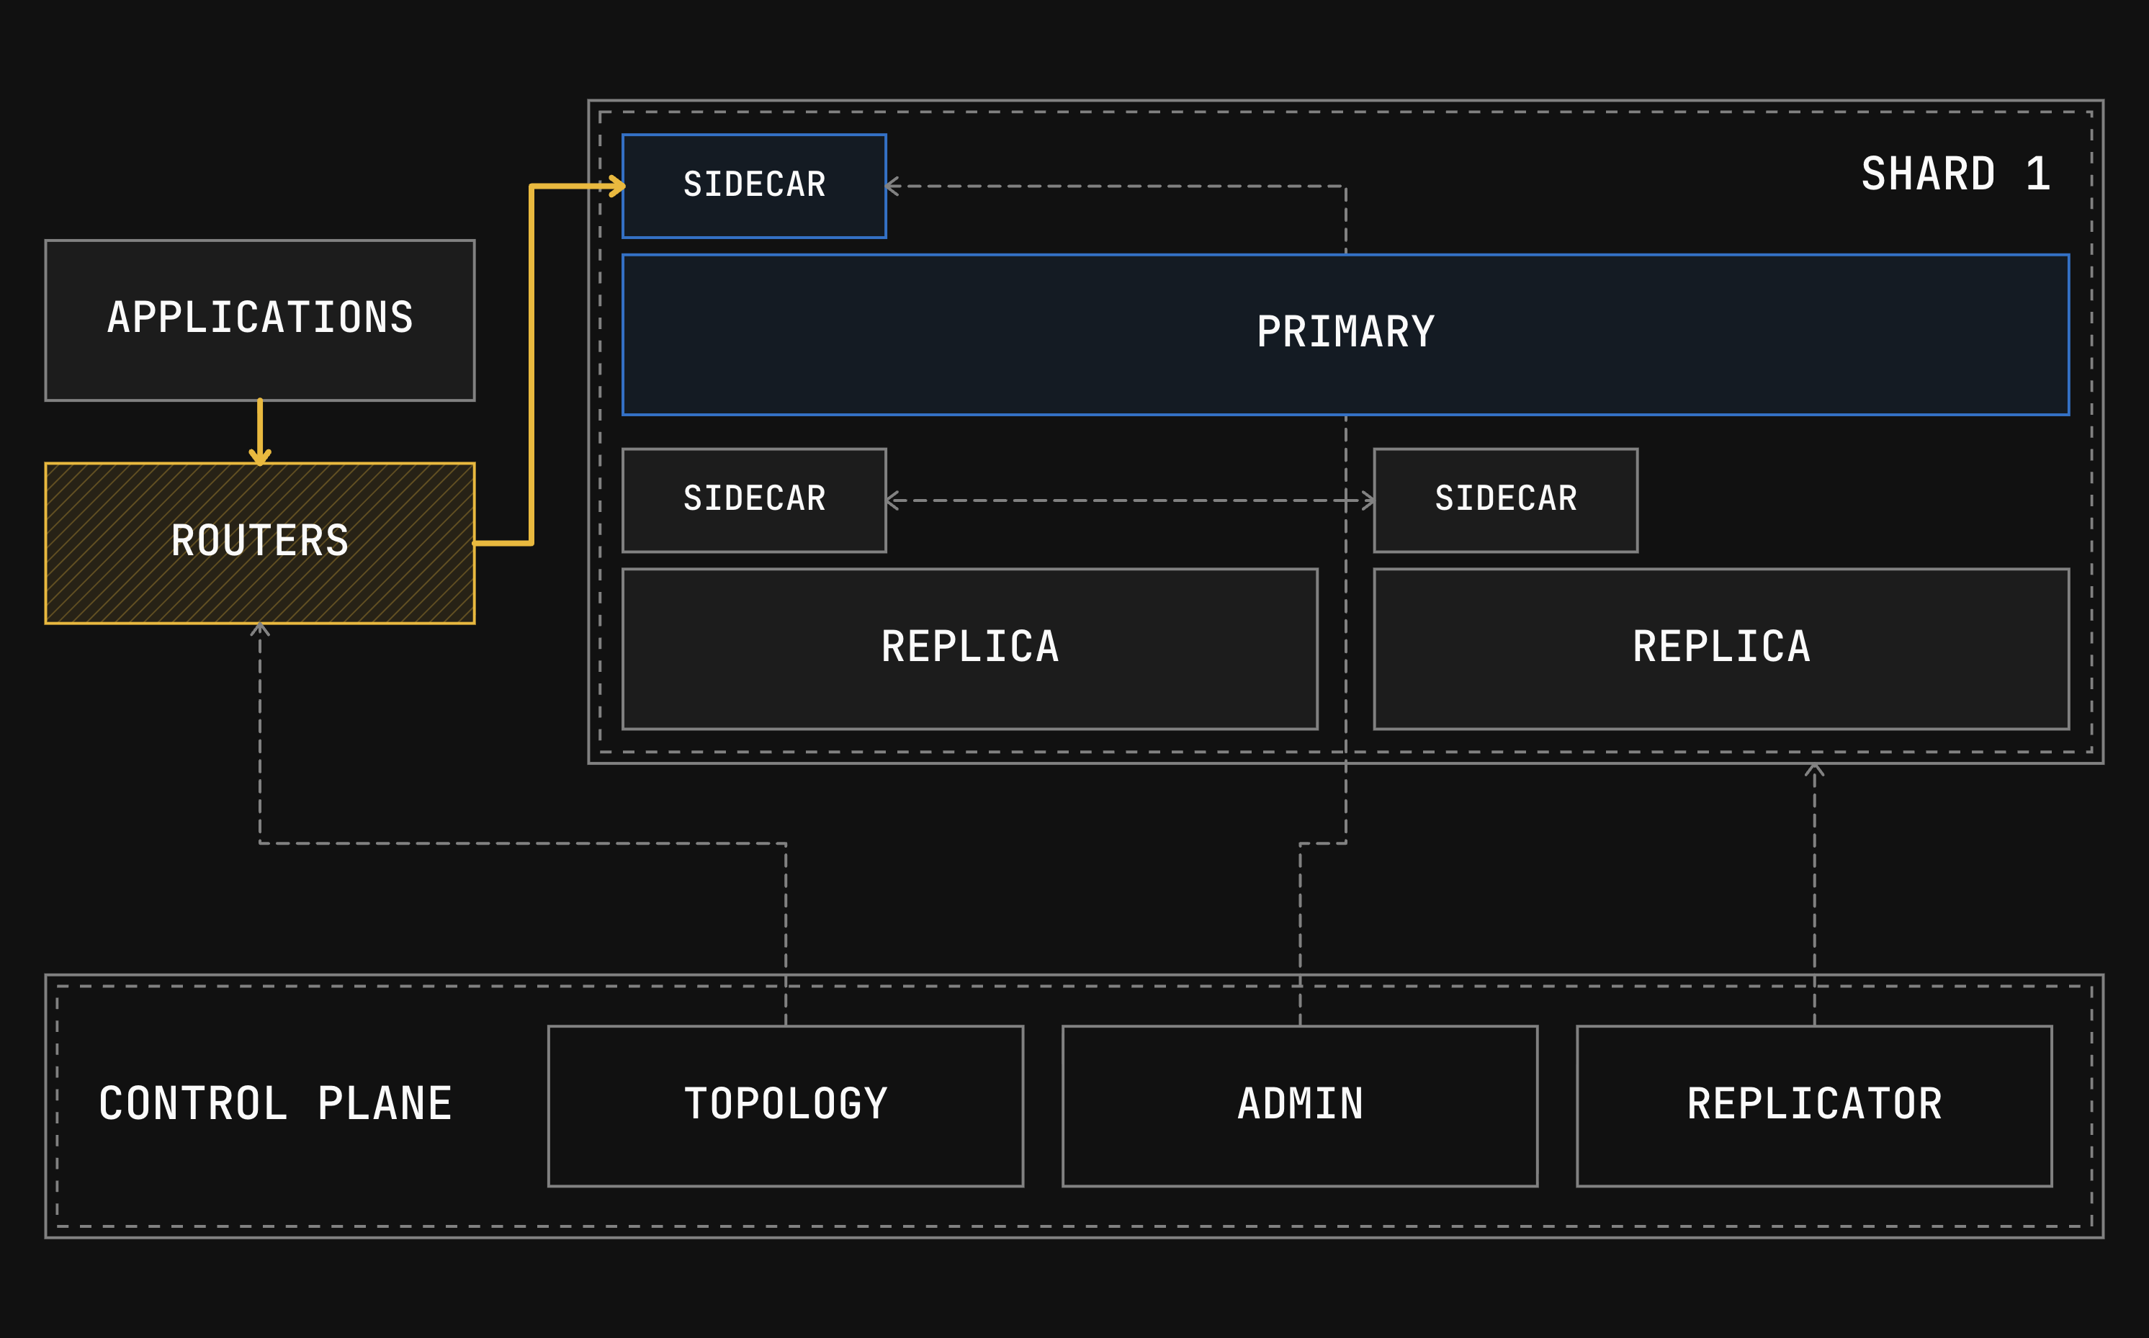Click the CONTROL PLANE label
The width and height of the screenshot is (2149, 1338).
coord(275,1105)
